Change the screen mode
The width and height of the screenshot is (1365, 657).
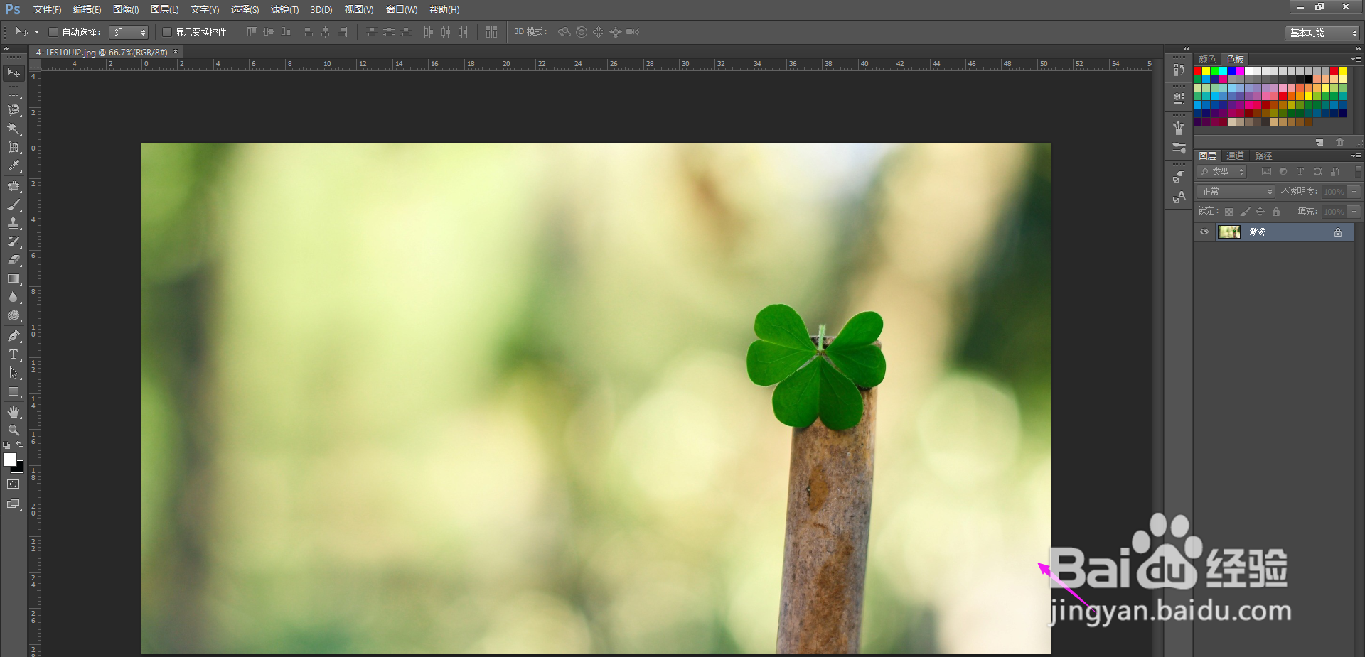[14, 504]
